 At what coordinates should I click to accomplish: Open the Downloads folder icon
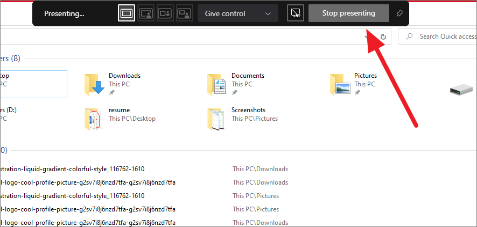coord(94,84)
